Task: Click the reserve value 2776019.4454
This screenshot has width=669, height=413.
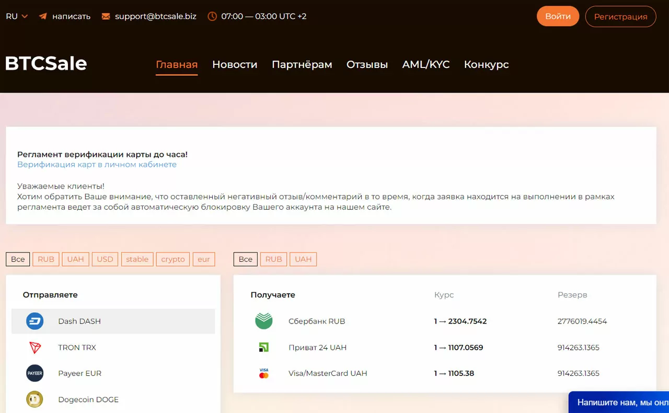Action: 582,321
